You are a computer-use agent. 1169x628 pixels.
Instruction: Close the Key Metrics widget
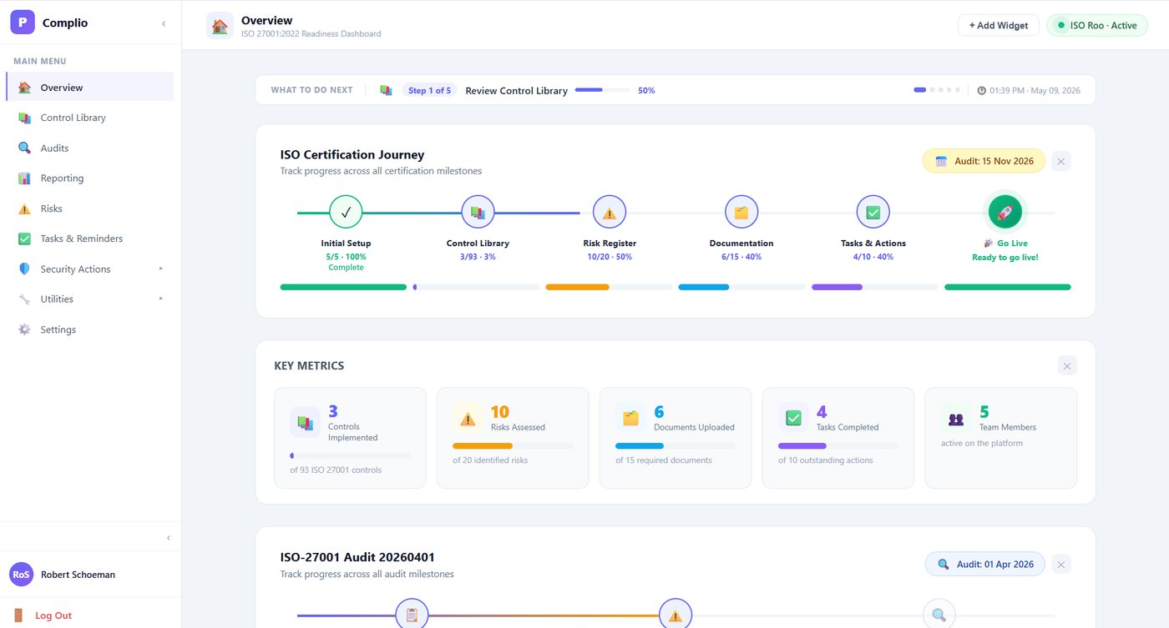tap(1067, 365)
